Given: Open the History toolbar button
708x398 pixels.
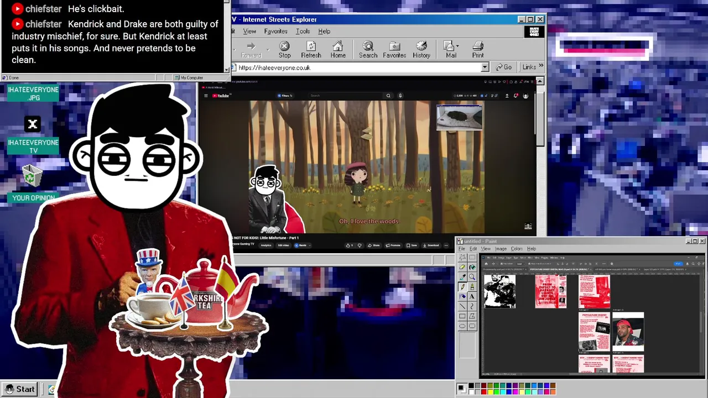Looking at the screenshot, I should 421,49.
